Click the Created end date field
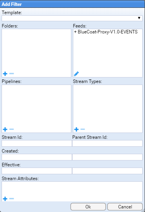This screenshot has width=145, height=212. click(107, 157)
